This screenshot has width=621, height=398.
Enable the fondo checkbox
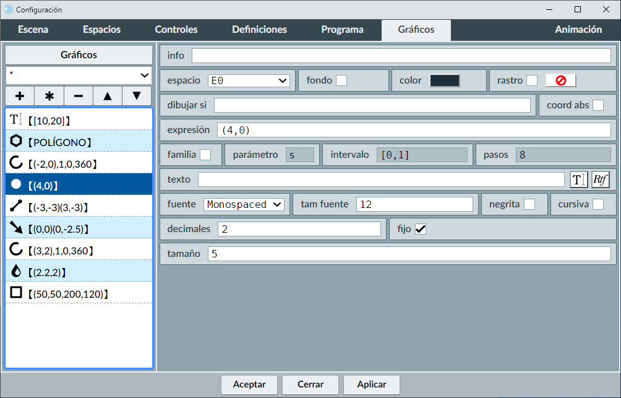[341, 80]
